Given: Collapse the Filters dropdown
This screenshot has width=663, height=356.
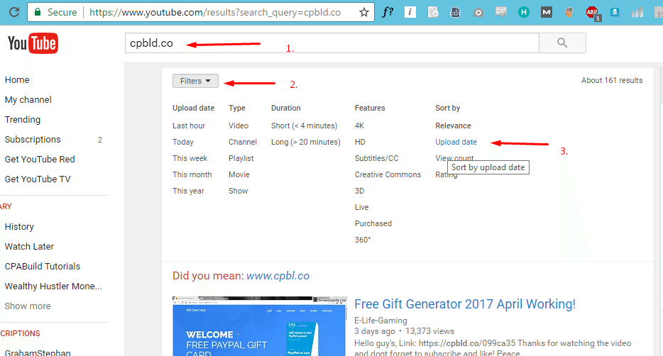Looking at the screenshot, I should tap(195, 81).
